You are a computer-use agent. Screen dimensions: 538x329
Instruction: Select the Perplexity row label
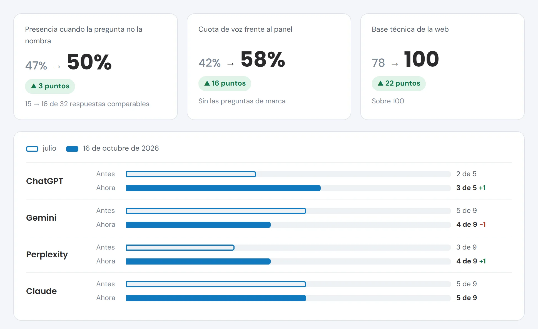(x=47, y=254)
